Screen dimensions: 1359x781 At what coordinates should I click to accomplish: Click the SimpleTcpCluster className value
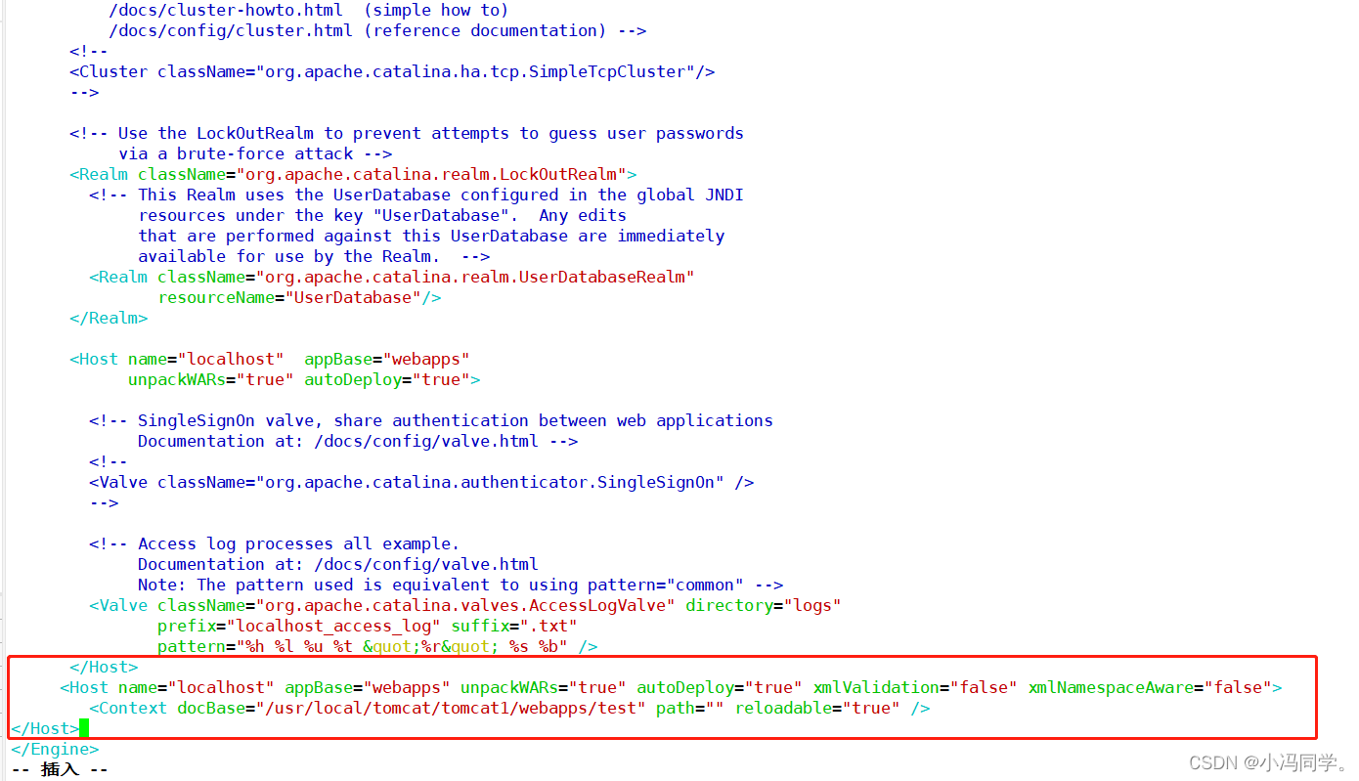[x=475, y=71]
